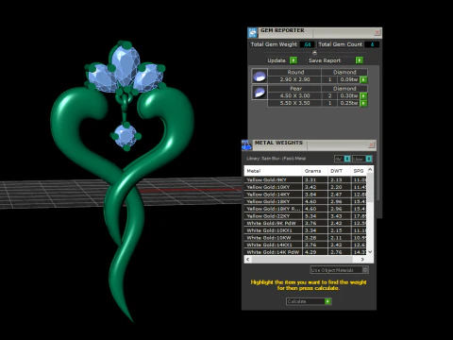Select the Pear gem shape thumbnail
The height and width of the screenshot is (340, 453).
pos(260,93)
